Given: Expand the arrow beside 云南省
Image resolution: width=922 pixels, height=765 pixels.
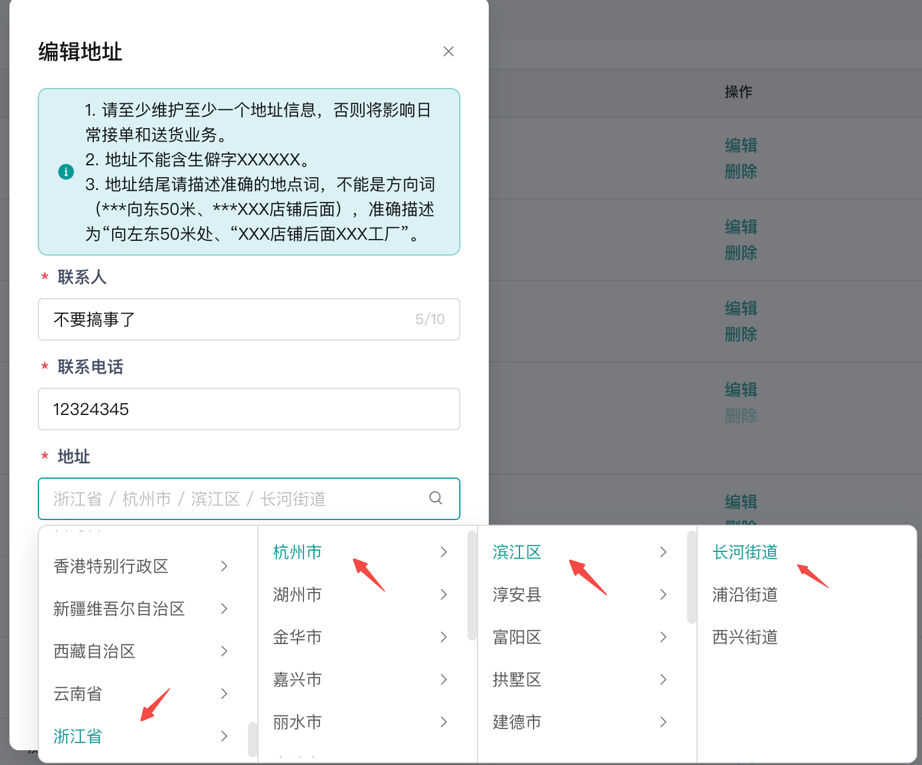Looking at the screenshot, I should 224,694.
